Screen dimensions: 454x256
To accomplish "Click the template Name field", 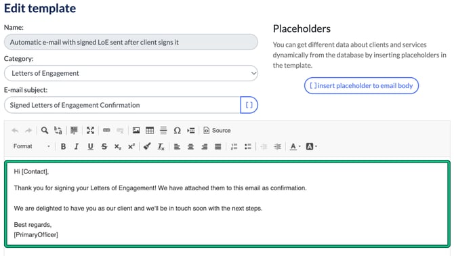I will [x=131, y=42].
